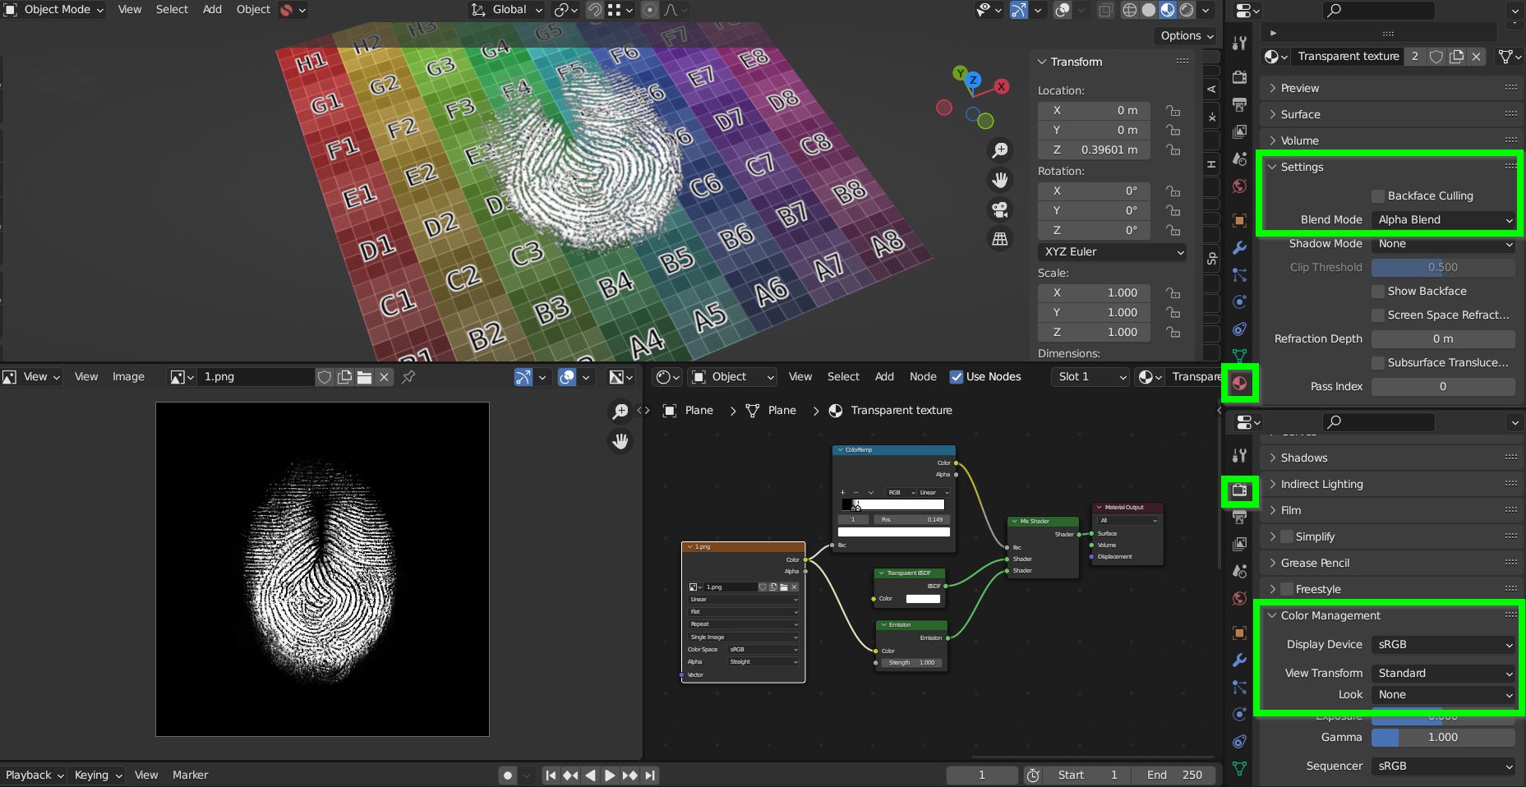Image resolution: width=1526 pixels, height=787 pixels.
Task: Open Keying menu in timeline
Action: 98,775
